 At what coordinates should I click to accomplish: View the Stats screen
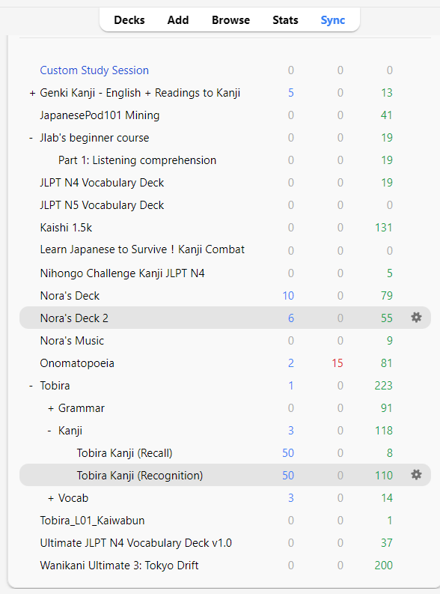tap(285, 20)
